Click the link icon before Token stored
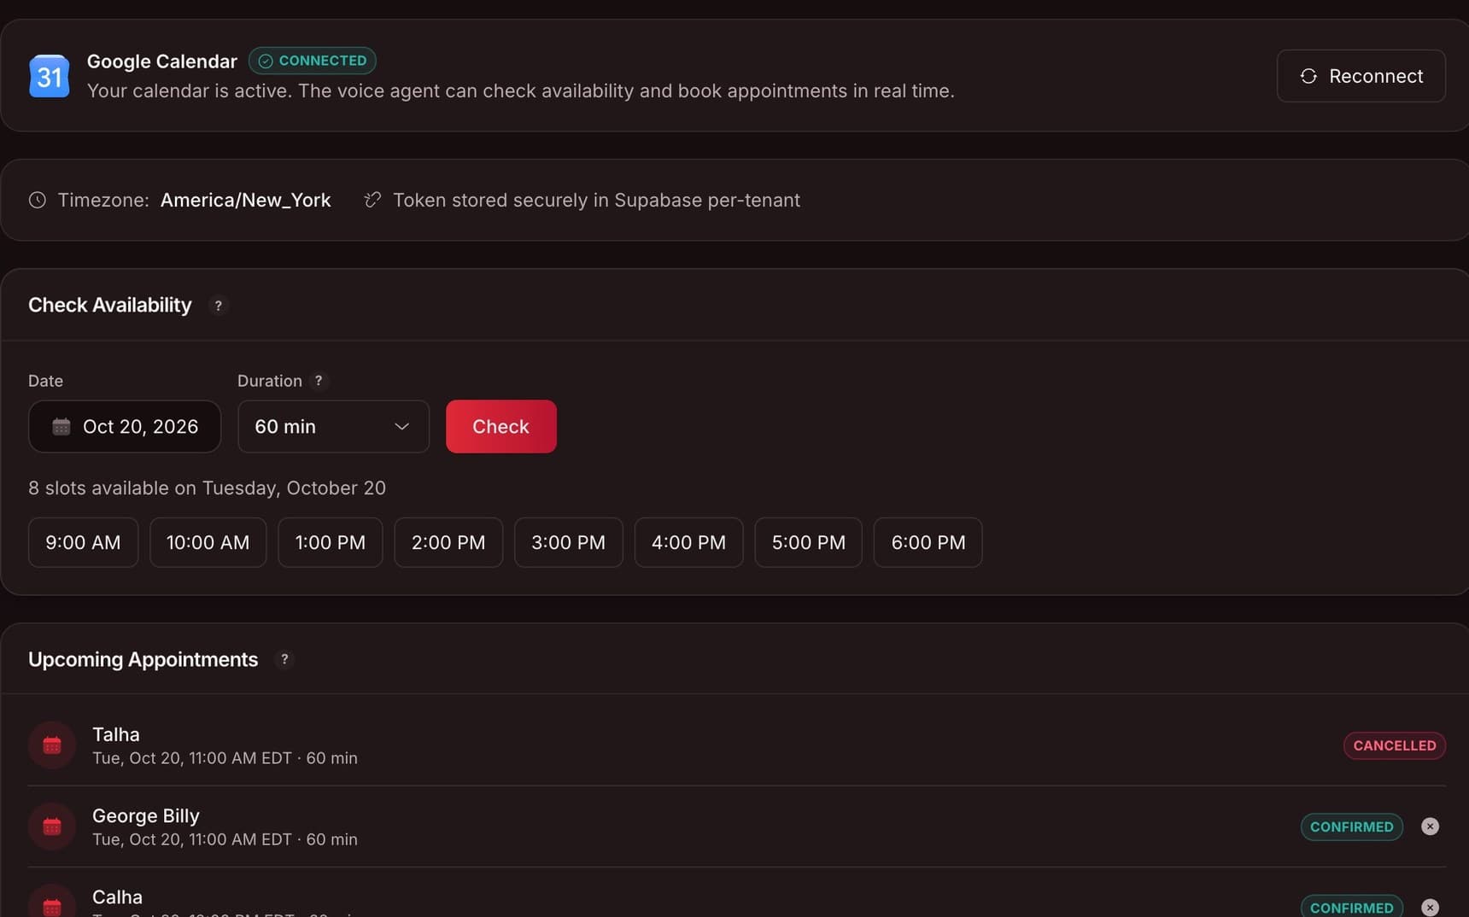1469x917 pixels. [372, 200]
